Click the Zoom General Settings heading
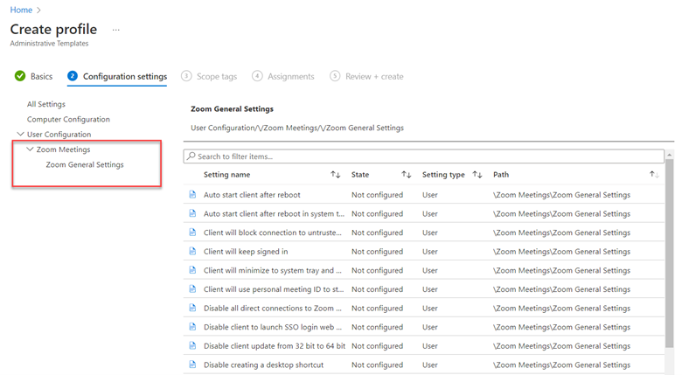682x375 pixels. point(232,108)
